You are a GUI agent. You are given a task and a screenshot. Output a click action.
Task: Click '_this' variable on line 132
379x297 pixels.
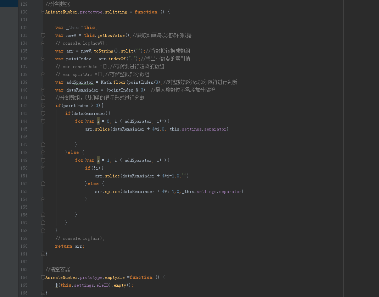[x=72, y=28]
